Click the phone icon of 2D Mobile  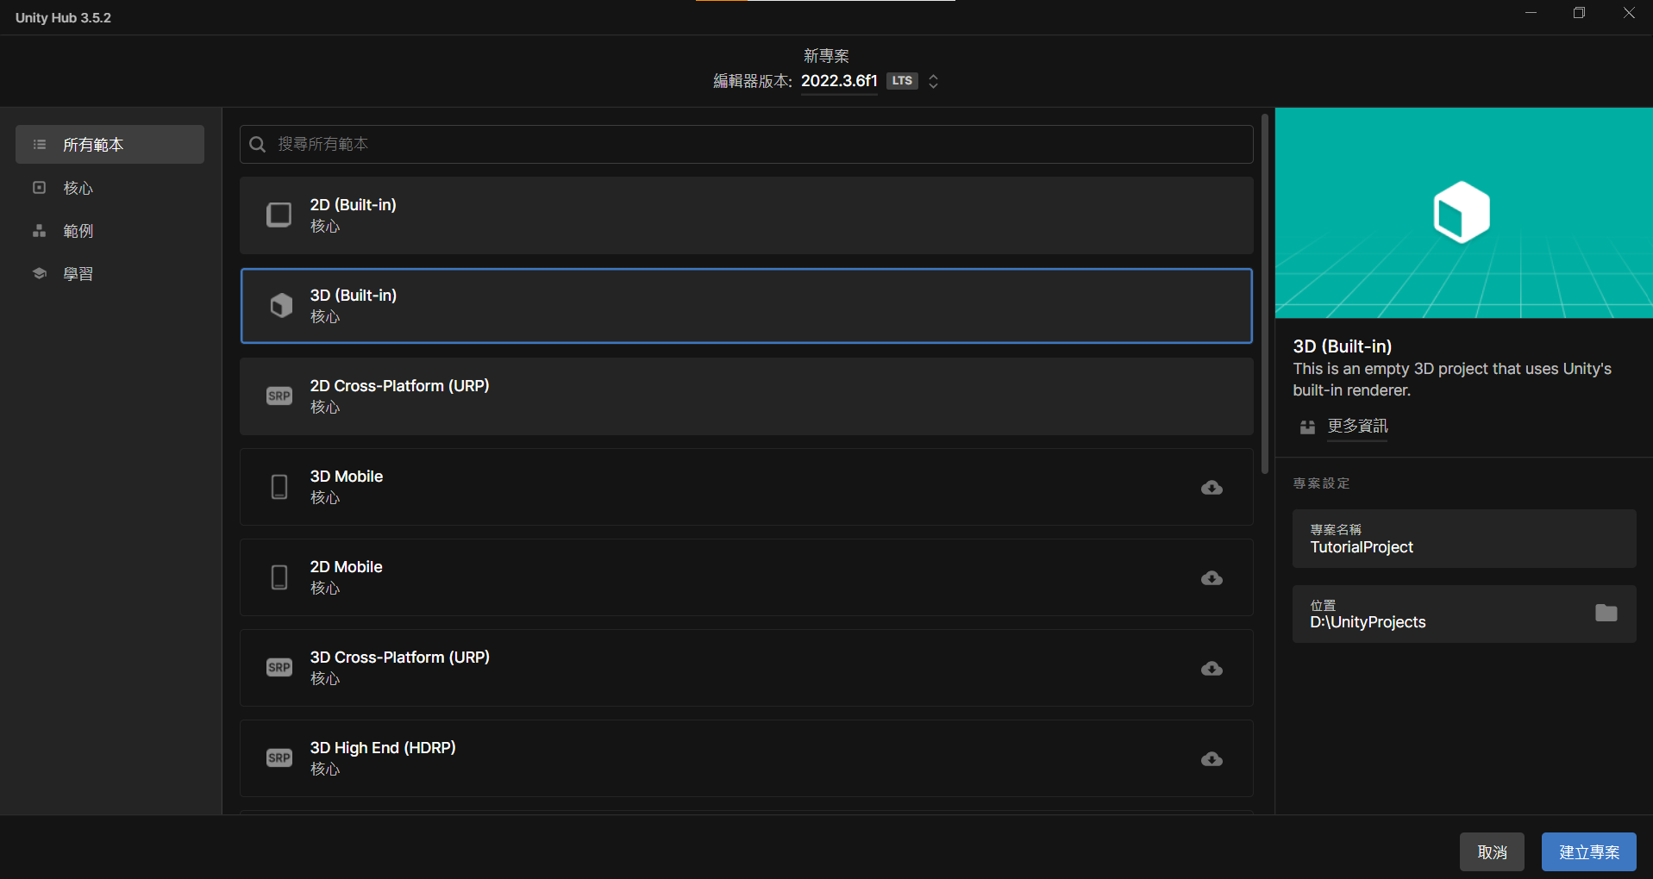[x=279, y=577]
